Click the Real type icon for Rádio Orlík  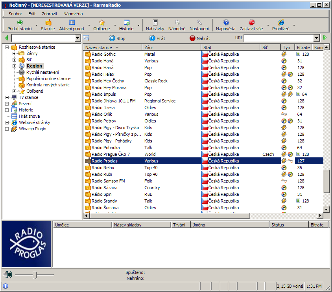point(284,114)
